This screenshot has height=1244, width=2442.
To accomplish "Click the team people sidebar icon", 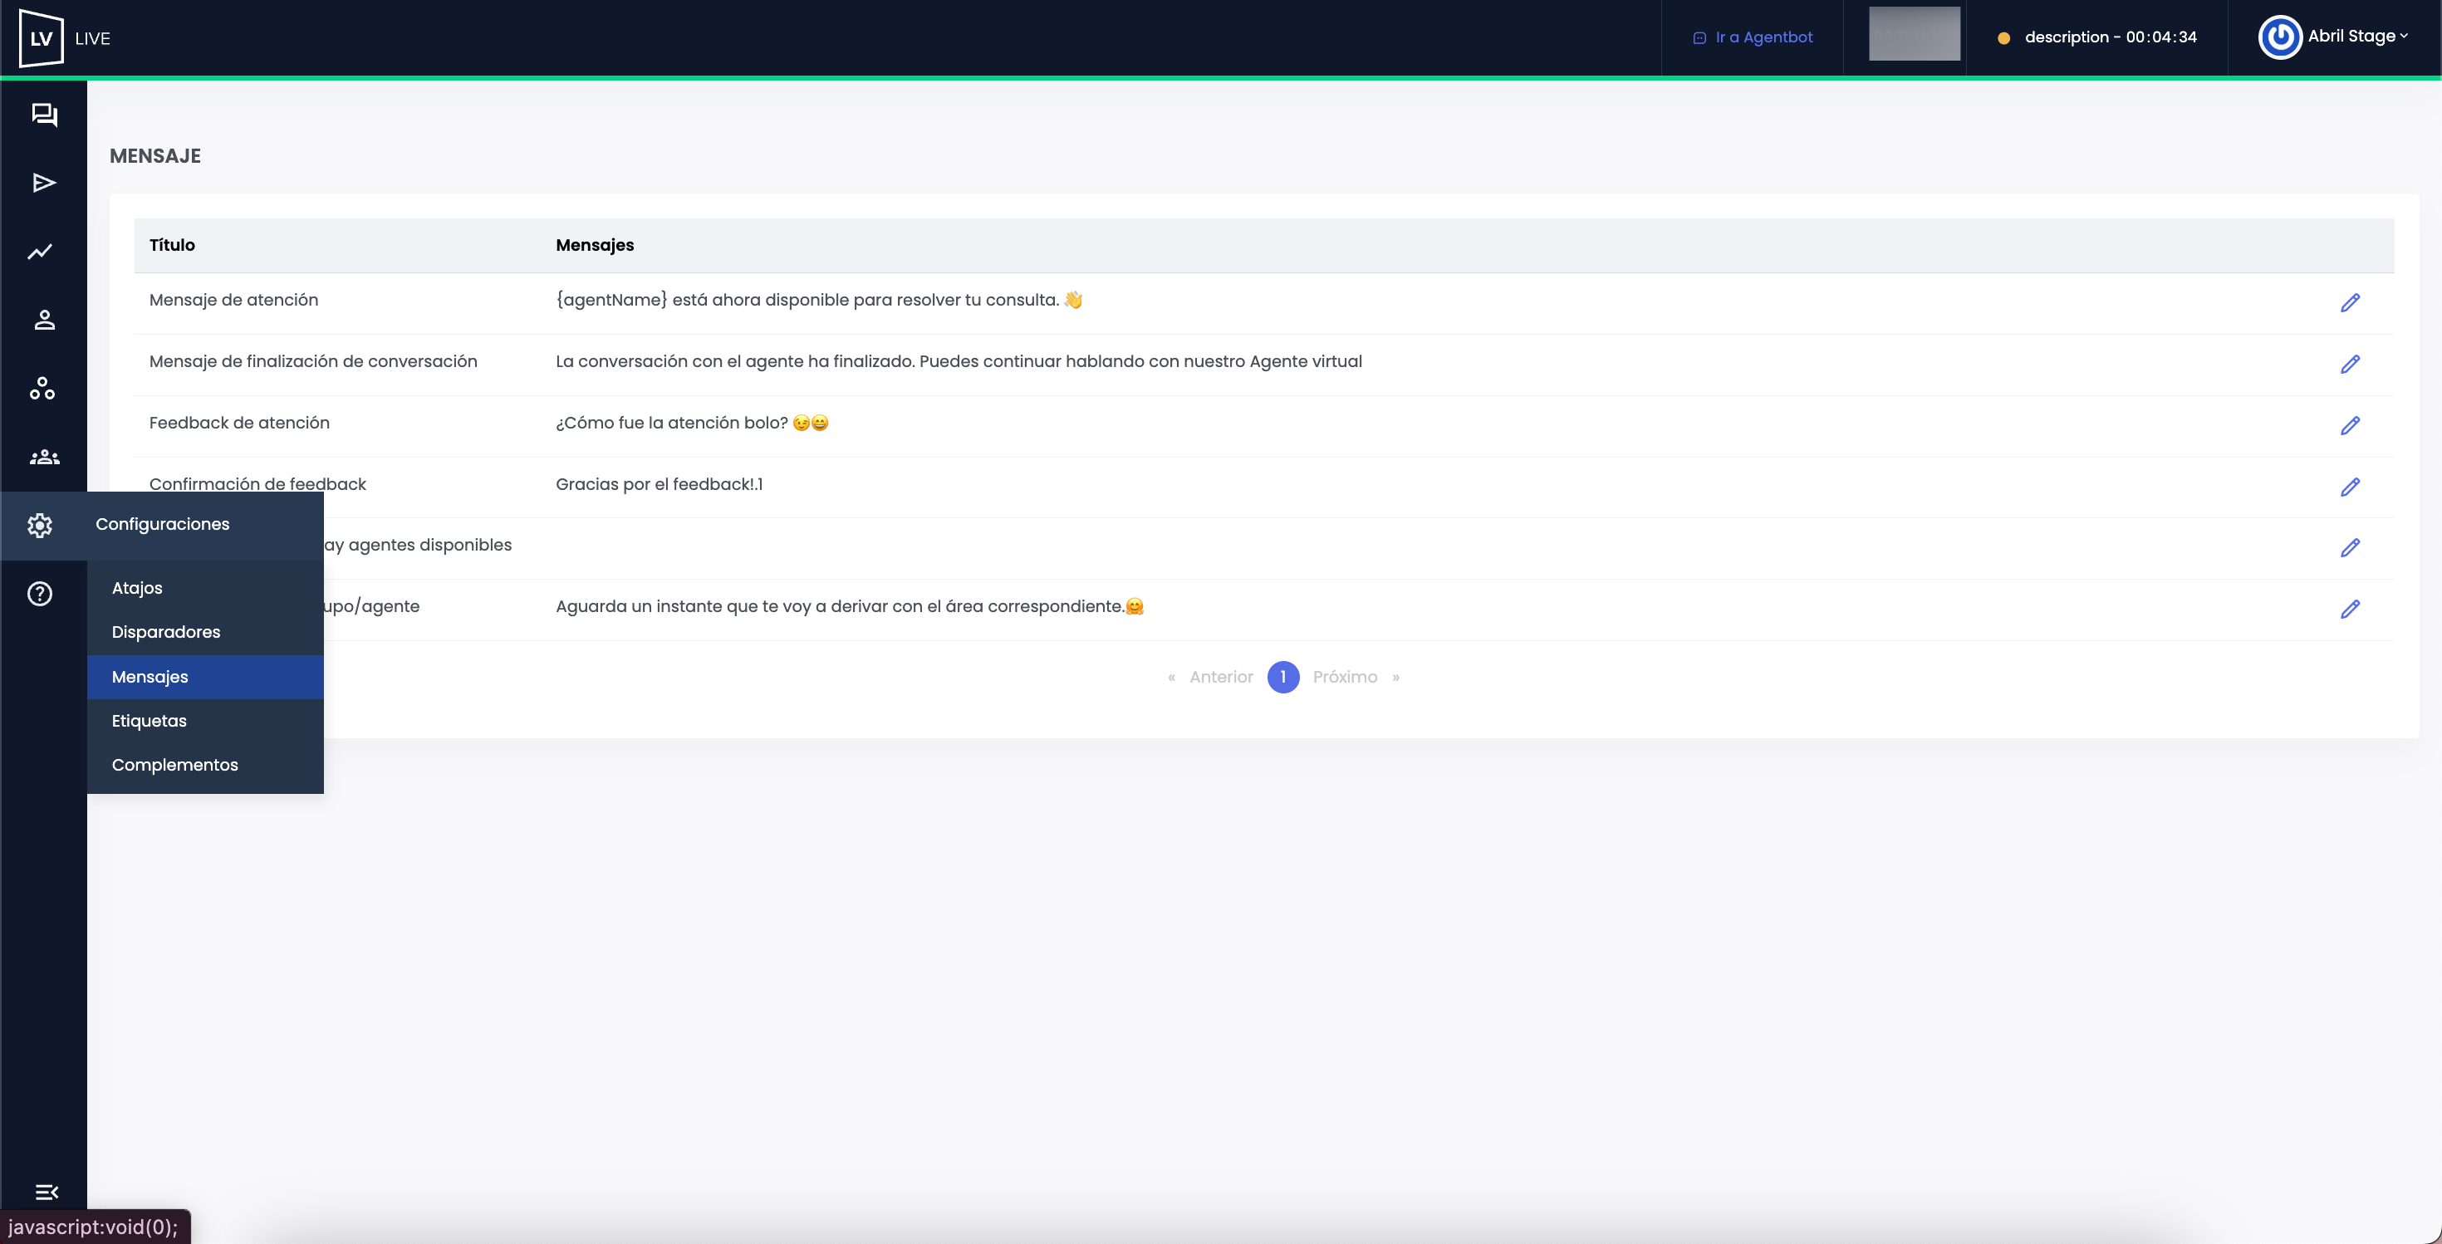I will 43,458.
